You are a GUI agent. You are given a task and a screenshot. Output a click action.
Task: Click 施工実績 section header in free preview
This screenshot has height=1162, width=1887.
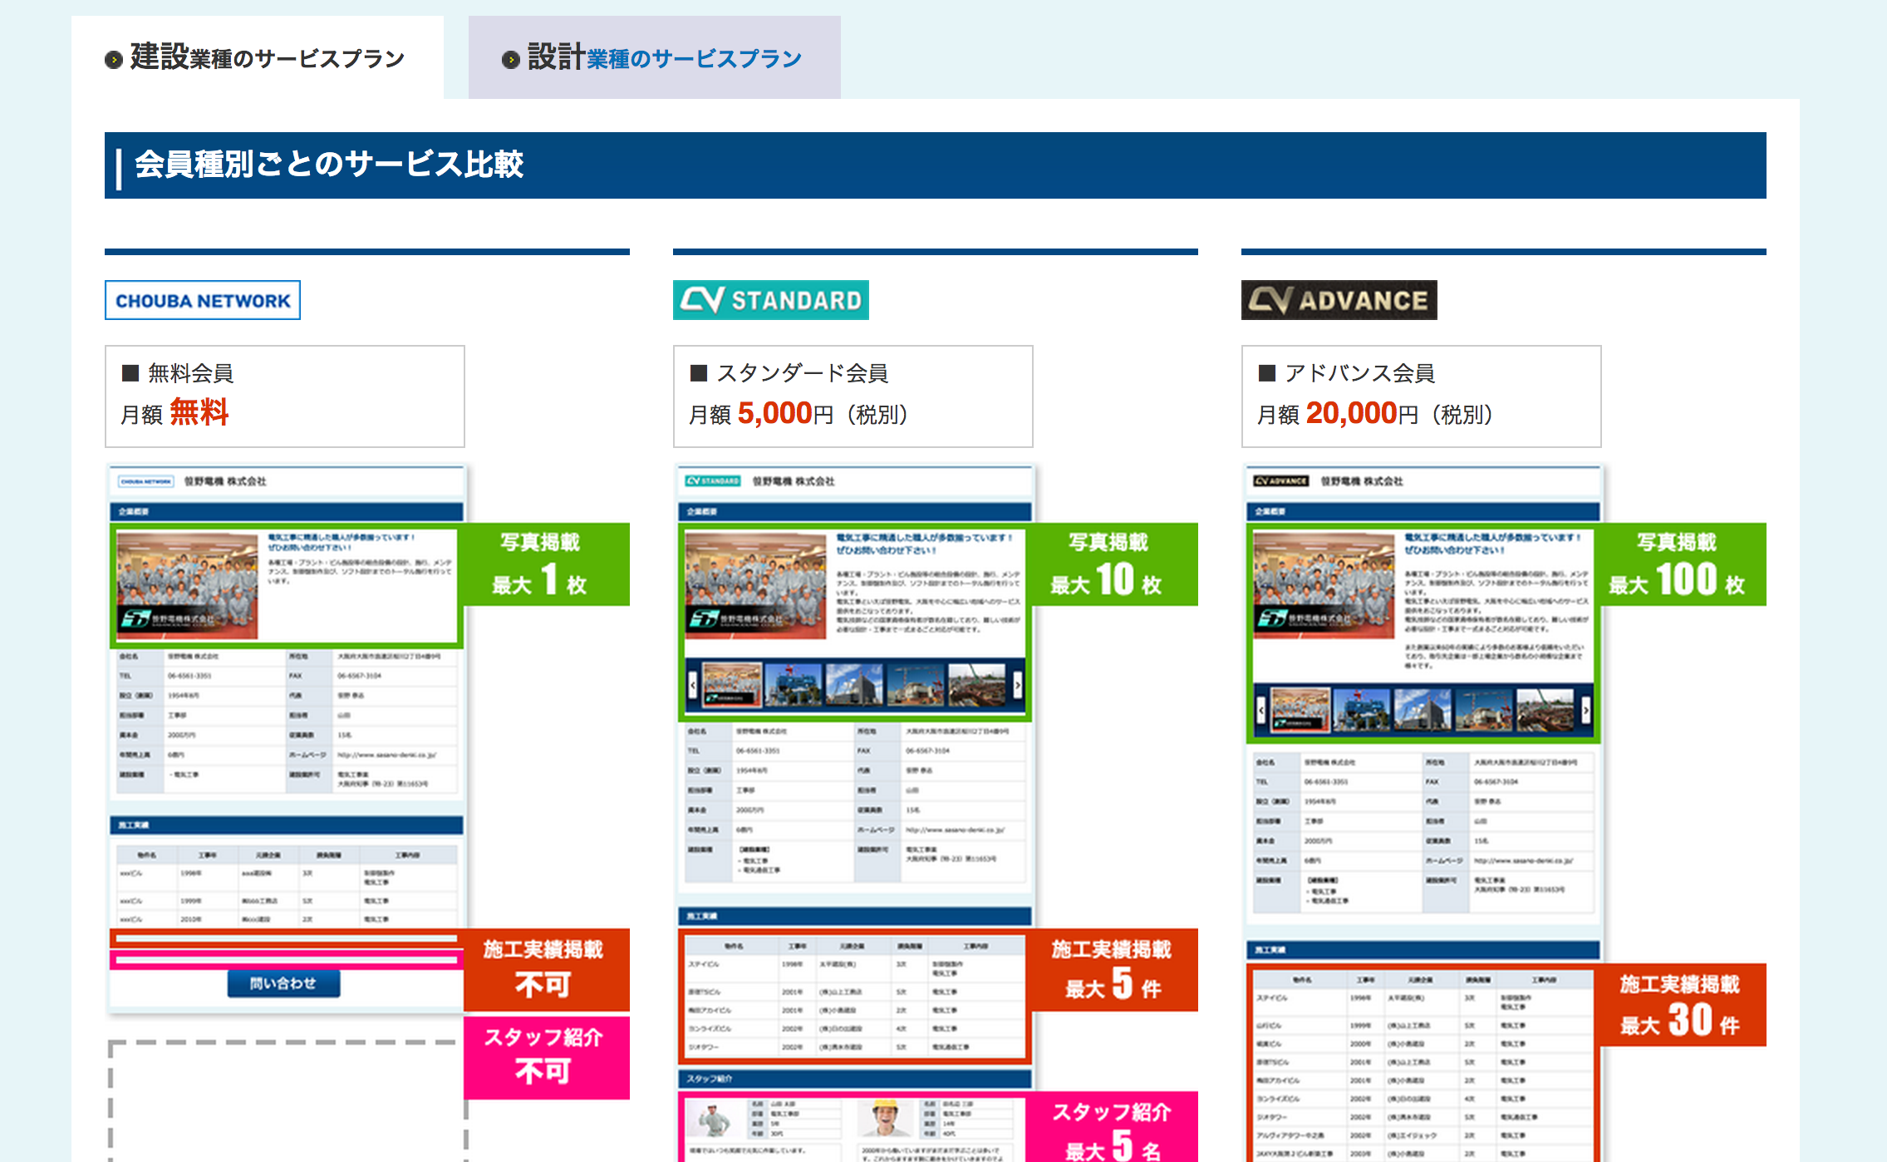286,825
